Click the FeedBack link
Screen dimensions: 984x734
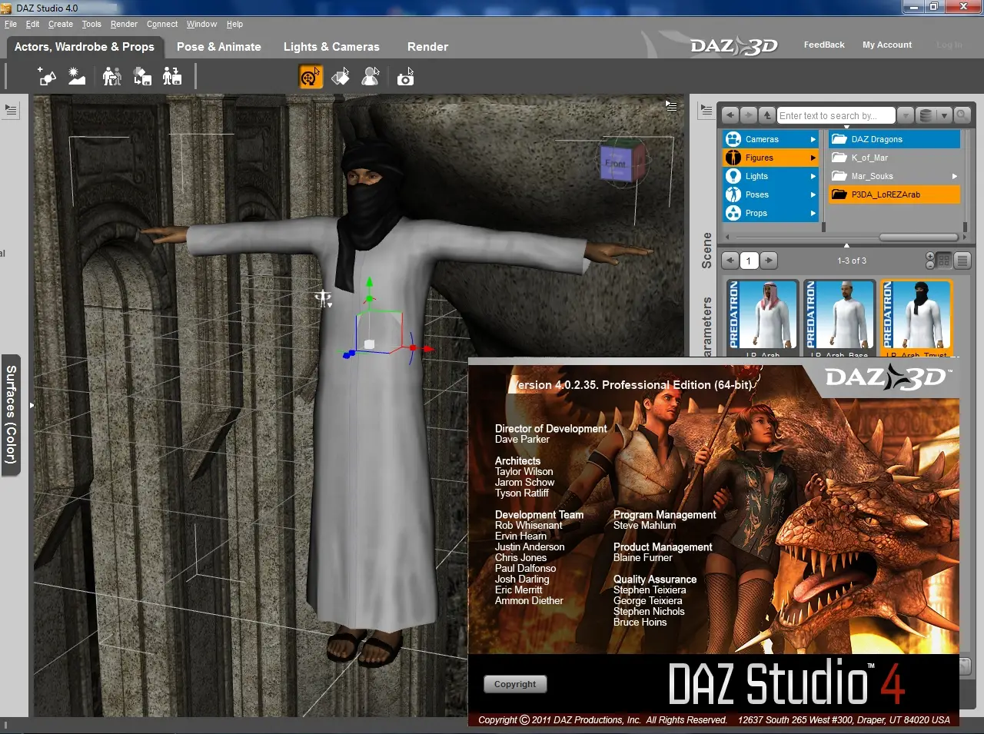[x=824, y=45]
